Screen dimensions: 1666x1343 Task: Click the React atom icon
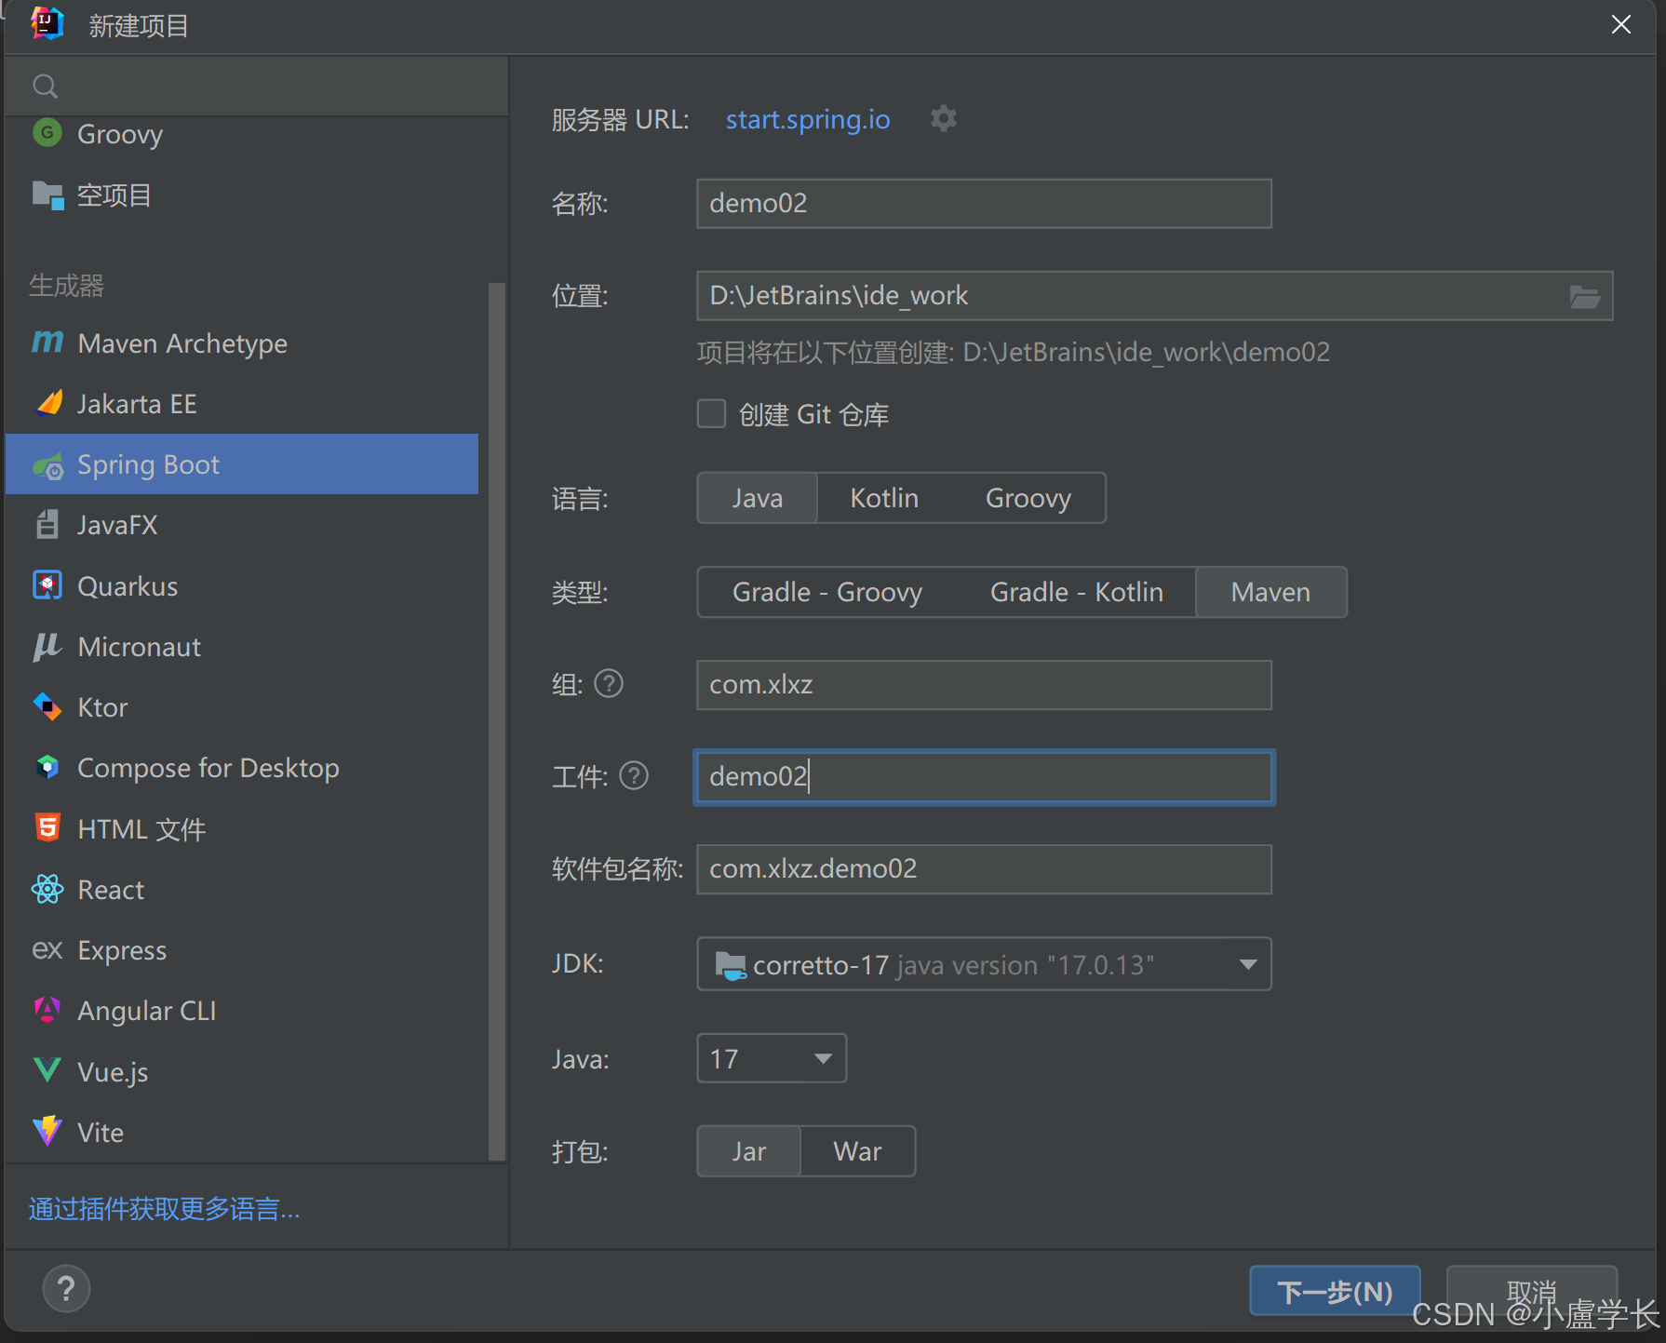click(47, 889)
